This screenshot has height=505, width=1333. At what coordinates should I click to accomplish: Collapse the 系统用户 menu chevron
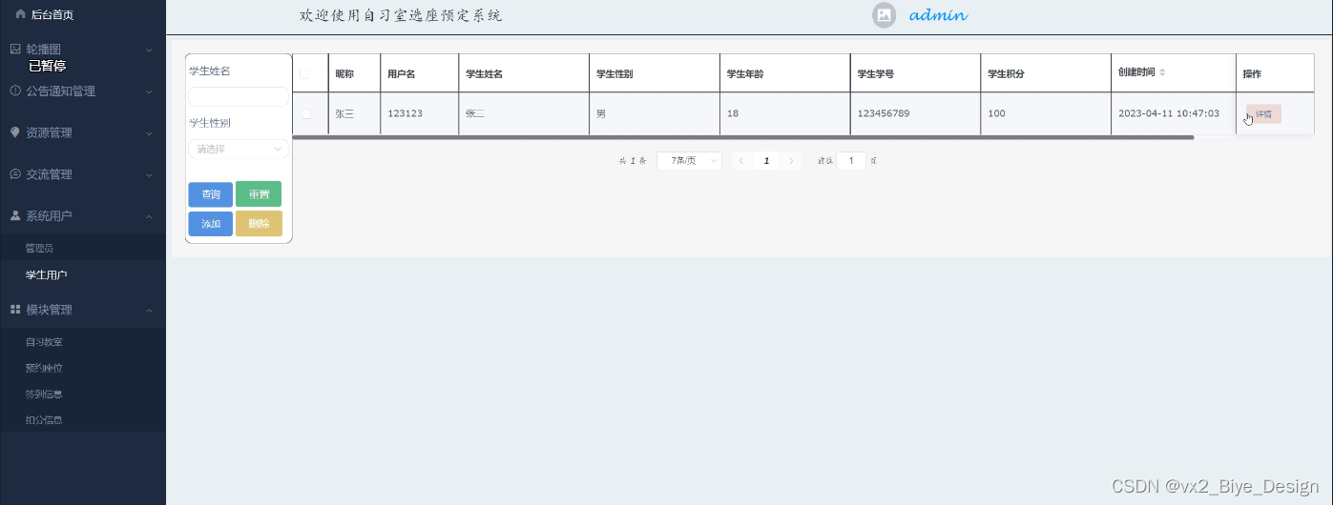[x=149, y=216]
